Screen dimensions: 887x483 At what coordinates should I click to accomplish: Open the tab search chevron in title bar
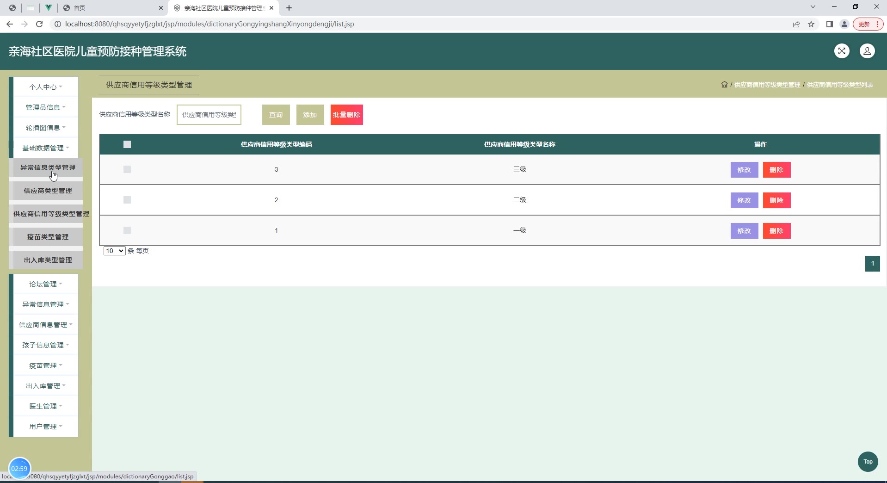pyautogui.click(x=813, y=7)
